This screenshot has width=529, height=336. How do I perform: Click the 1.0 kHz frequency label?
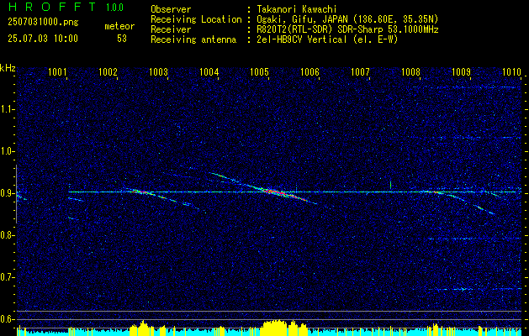click(7, 152)
